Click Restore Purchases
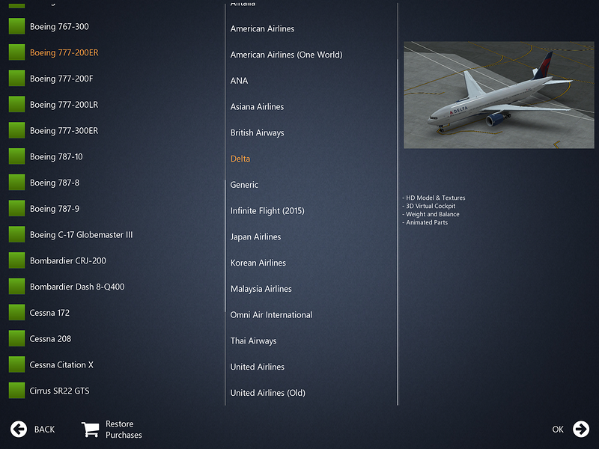599x449 pixels. 124,429
